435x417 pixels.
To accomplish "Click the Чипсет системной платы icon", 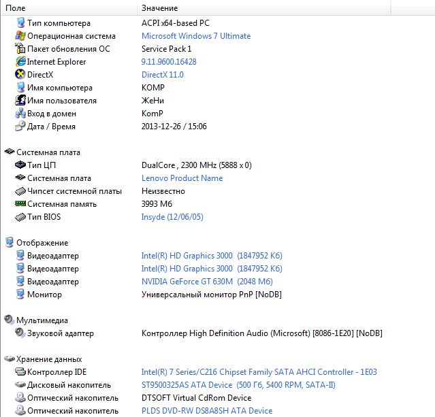I will pos(20,191).
